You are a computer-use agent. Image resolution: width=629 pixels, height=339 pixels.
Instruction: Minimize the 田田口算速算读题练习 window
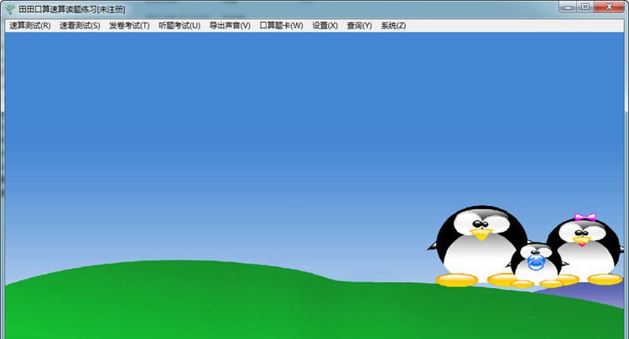[568, 7]
